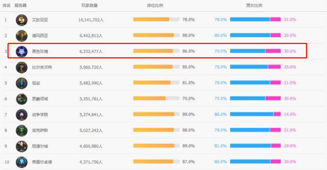Select the 黑色玫瑰 server icon
Image resolution: width=327 pixels, height=170 pixels.
[21, 51]
